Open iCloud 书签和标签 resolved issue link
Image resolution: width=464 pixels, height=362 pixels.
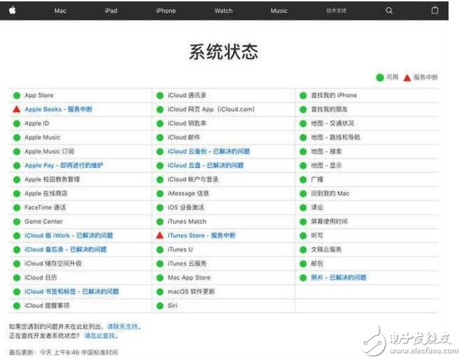point(72,292)
